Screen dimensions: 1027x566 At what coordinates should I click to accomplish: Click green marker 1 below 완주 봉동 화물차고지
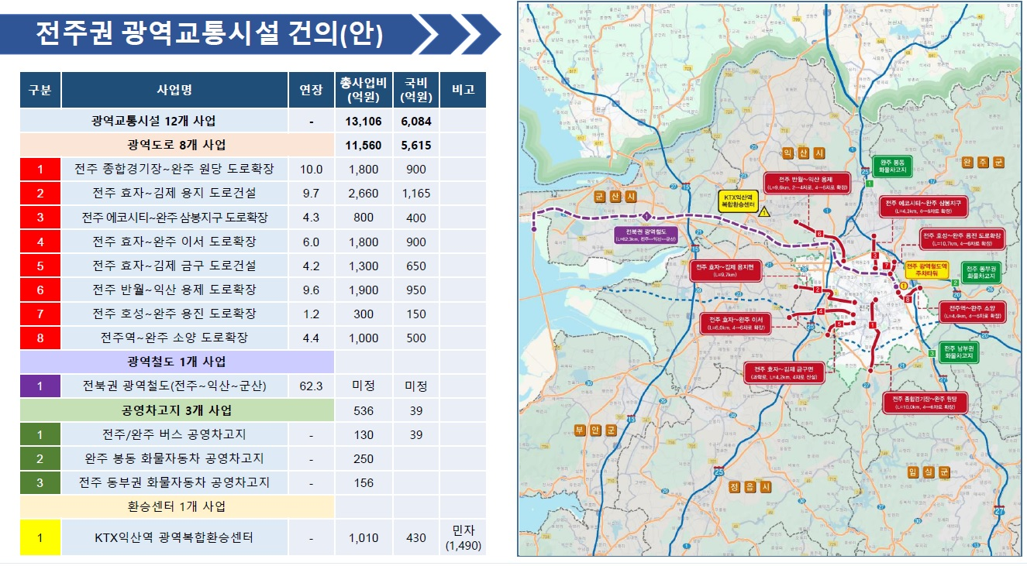870,184
